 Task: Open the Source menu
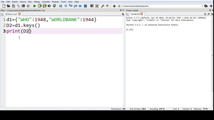[23, 2]
